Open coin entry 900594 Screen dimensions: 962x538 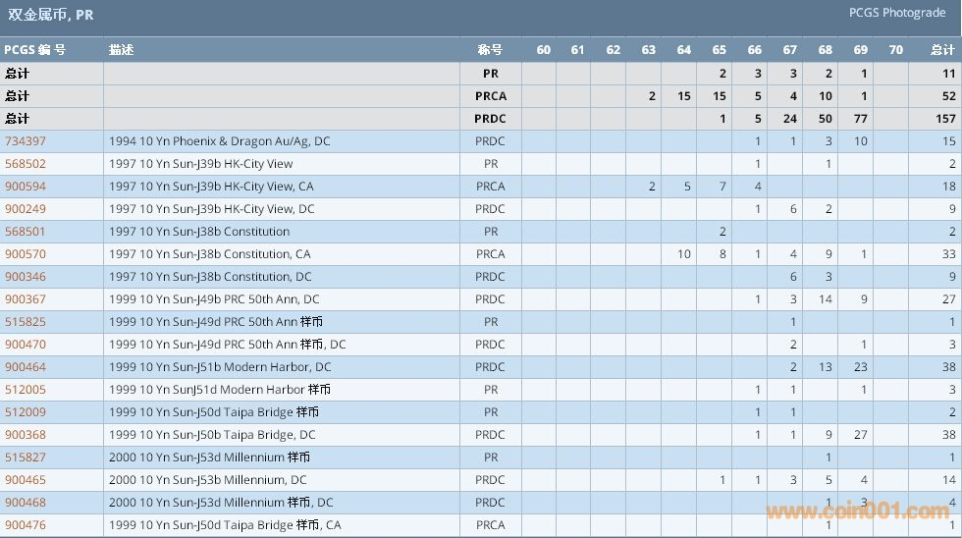[x=26, y=187]
